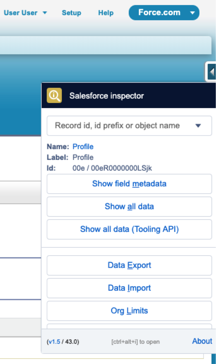Screen dimensions: 216x364
Task: Click the [ctrl+alt+i] to open hint text
Action: point(135,342)
